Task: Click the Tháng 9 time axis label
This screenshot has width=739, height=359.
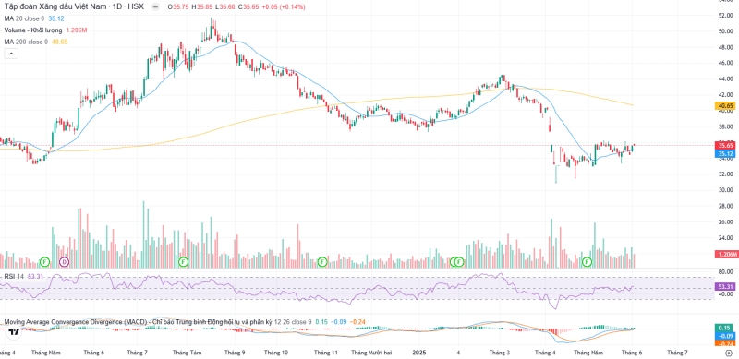Action: 235,352
